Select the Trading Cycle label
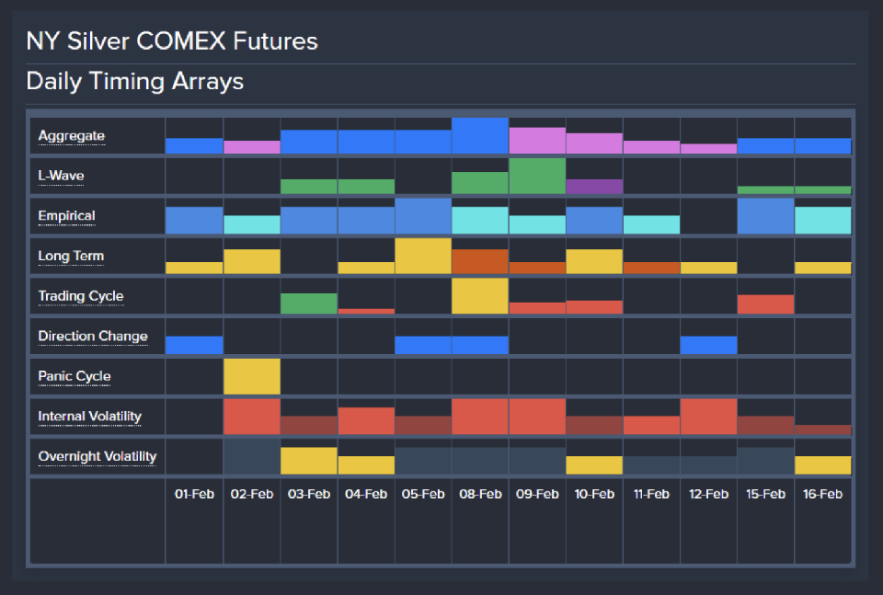This screenshot has width=883, height=595. (x=81, y=296)
